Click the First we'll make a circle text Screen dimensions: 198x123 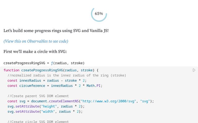coord(35,52)
